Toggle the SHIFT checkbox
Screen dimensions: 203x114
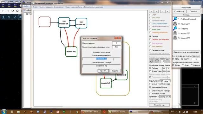click(182, 59)
